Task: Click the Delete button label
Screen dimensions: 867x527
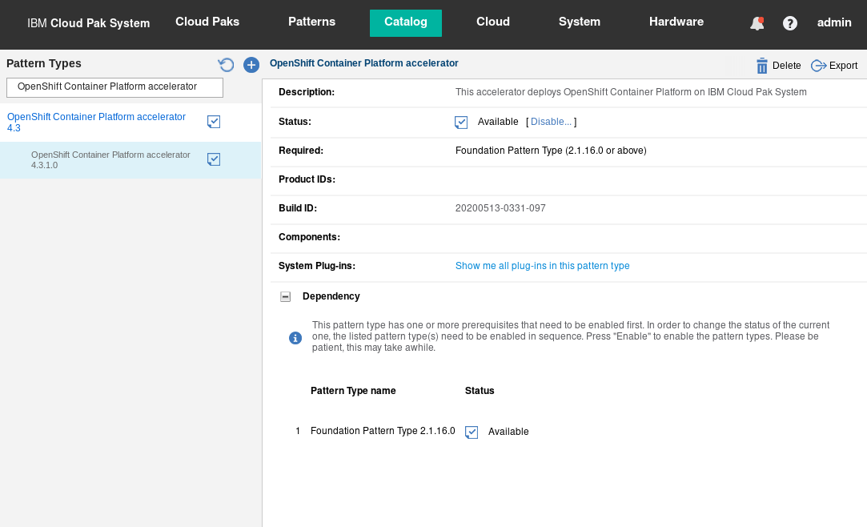Action: click(x=786, y=66)
